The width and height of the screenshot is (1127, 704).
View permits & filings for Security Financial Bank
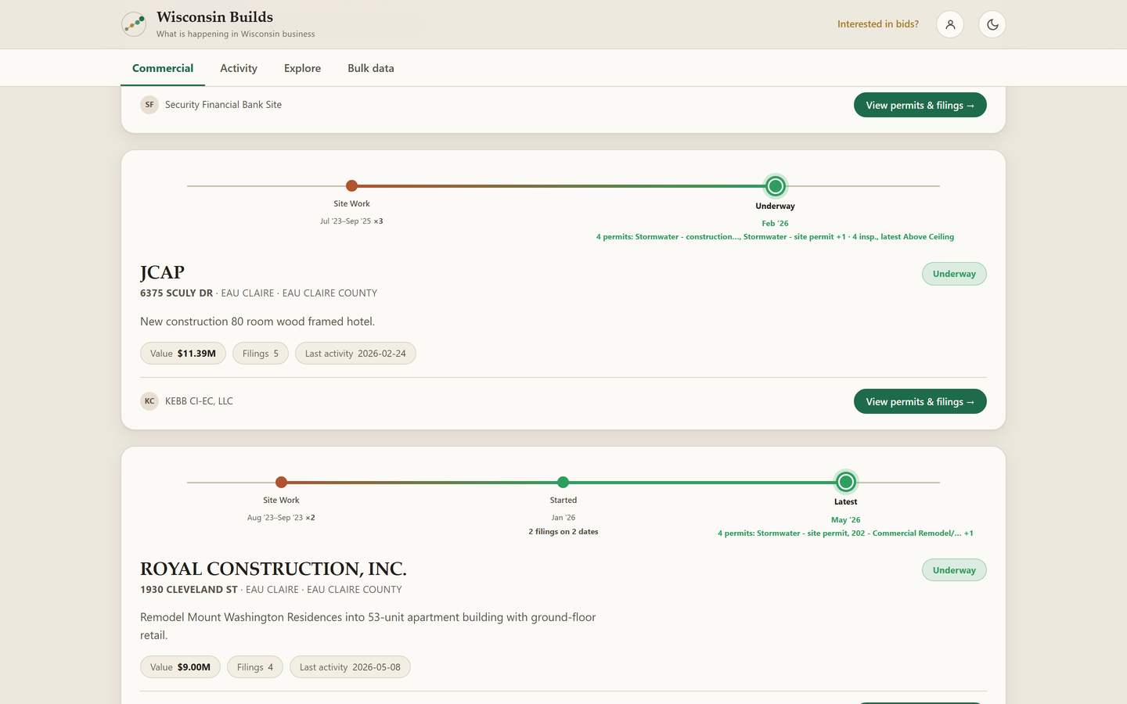(x=920, y=105)
